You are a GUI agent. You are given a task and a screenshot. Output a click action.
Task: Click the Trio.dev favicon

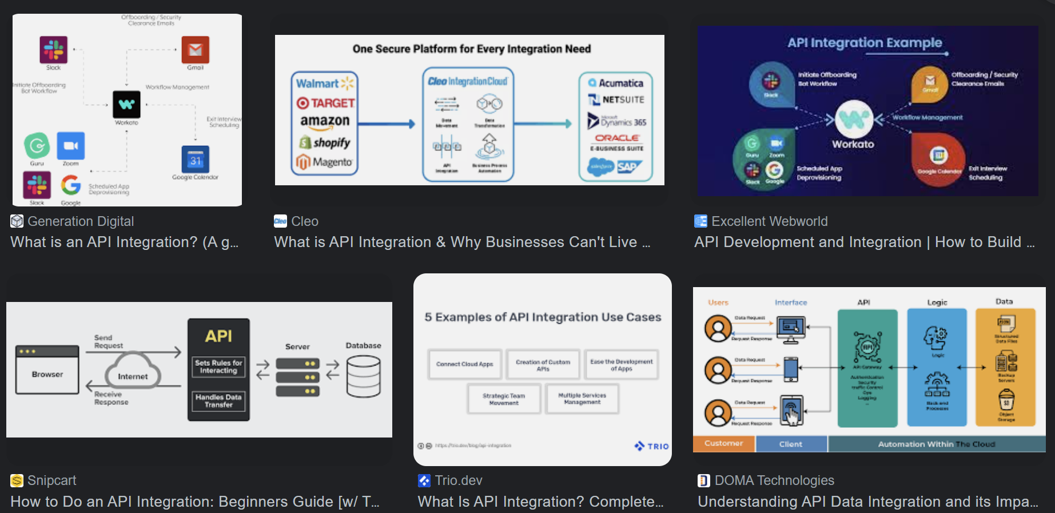(x=424, y=480)
